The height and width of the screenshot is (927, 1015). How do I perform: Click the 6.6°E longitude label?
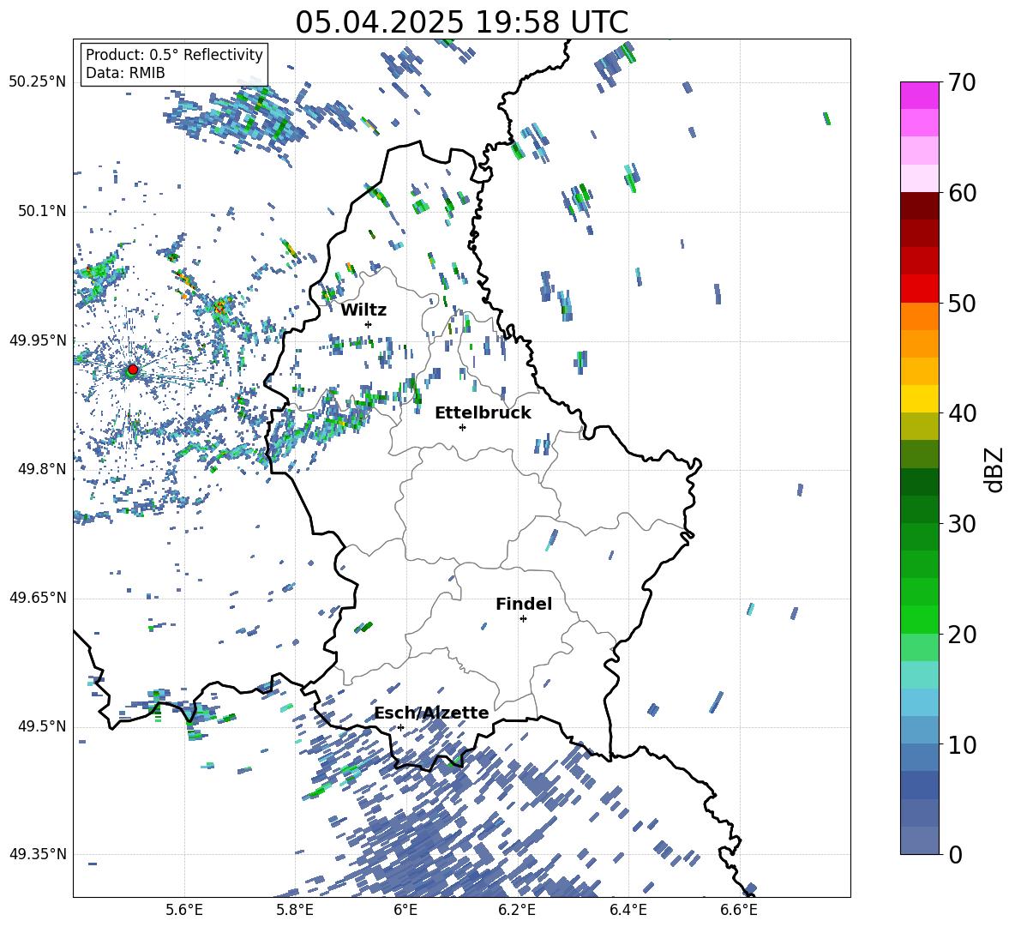[739, 910]
